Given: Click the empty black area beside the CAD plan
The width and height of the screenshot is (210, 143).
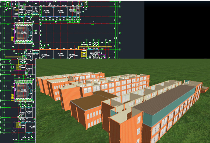Looking at the screenshot, I should (x=176, y=29).
